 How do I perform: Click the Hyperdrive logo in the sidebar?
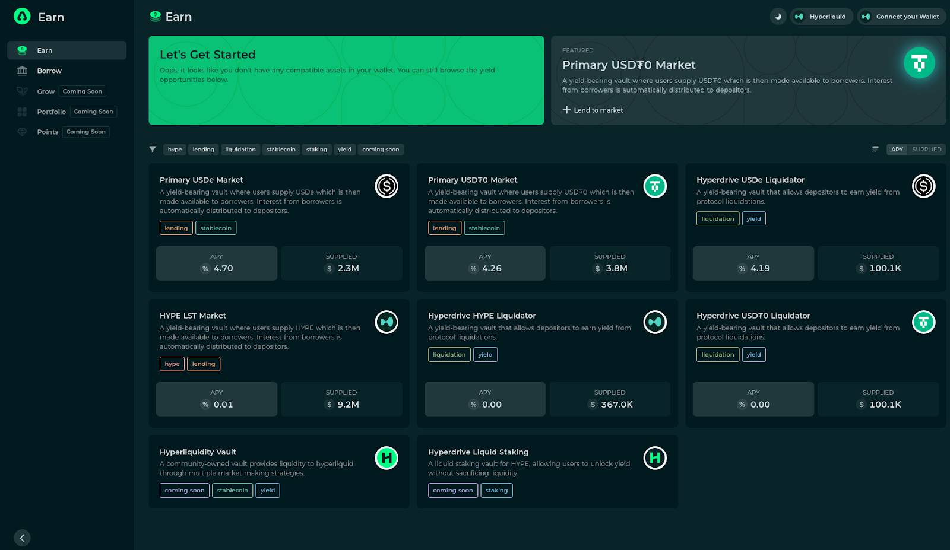click(x=22, y=17)
